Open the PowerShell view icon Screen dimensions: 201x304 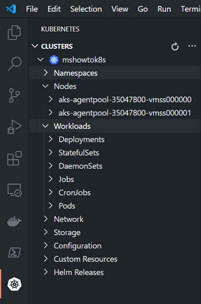tap(15, 253)
